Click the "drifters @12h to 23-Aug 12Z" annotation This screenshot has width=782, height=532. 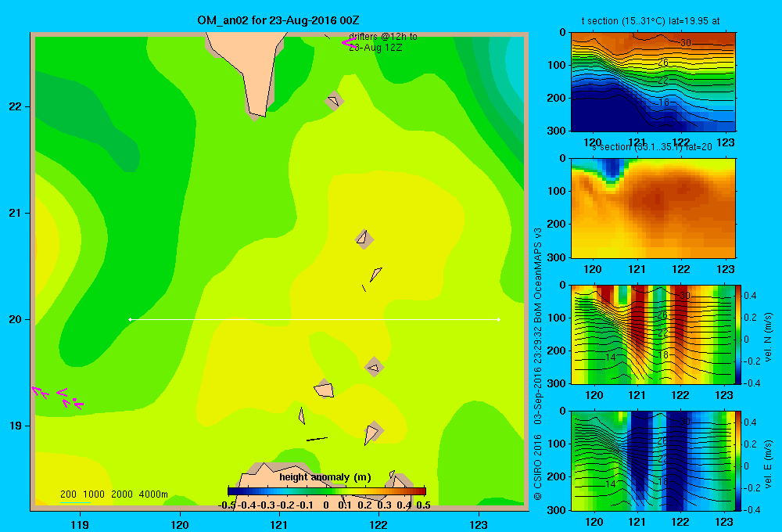[x=382, y=42]
